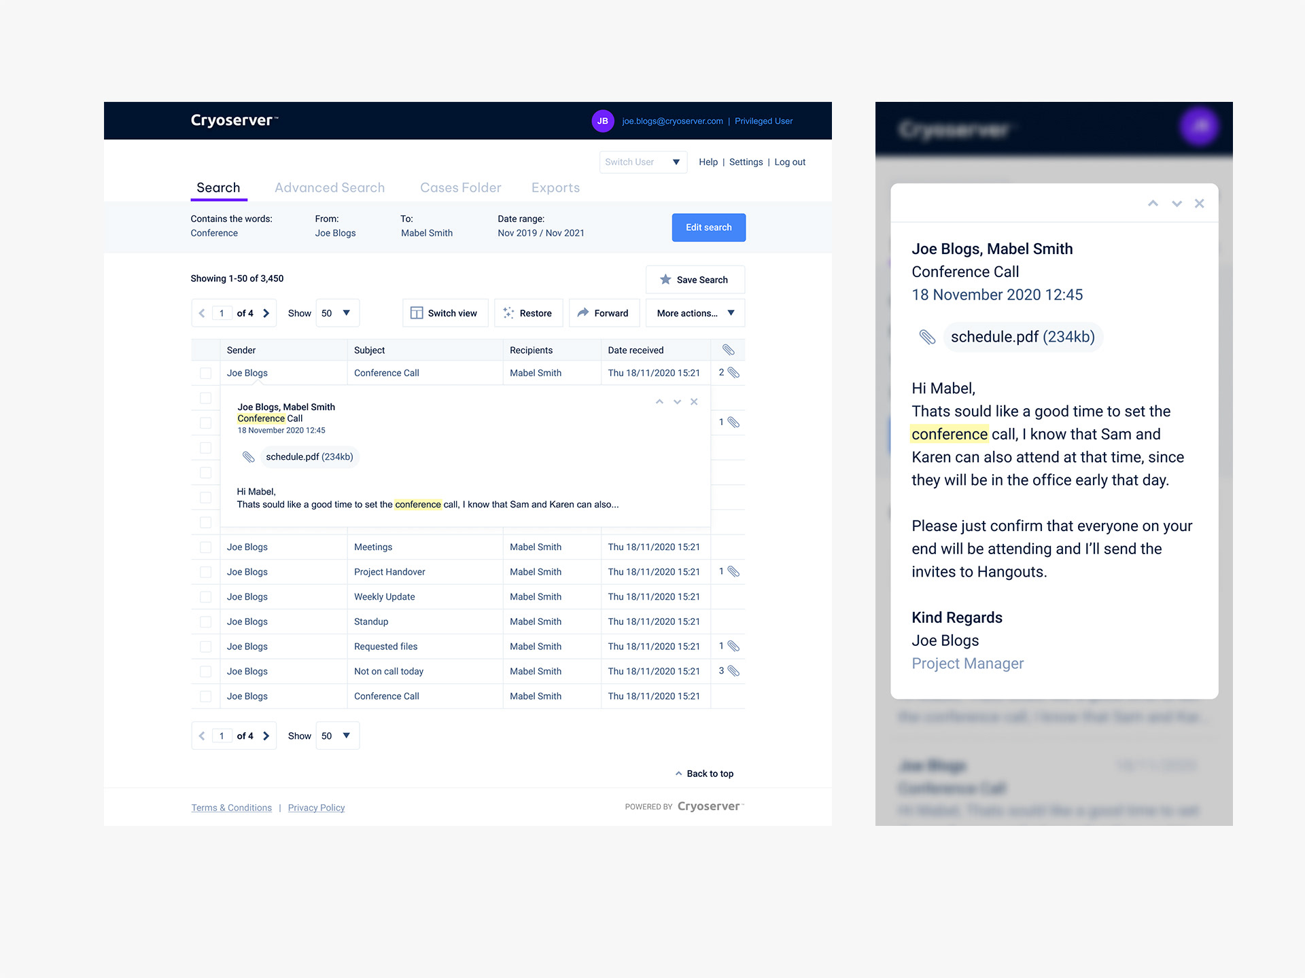Click the Save Search button
Viewport: 1305px width, 978px height.
(x=695, y=279)
